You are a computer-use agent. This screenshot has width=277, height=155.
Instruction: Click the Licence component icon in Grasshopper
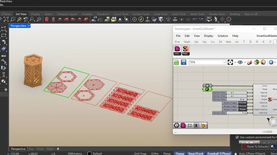point(177,50)
